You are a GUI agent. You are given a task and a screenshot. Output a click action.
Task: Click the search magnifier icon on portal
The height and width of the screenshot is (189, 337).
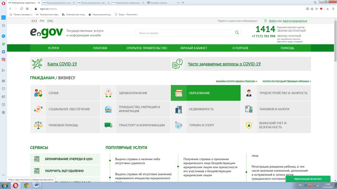(237, 33)
